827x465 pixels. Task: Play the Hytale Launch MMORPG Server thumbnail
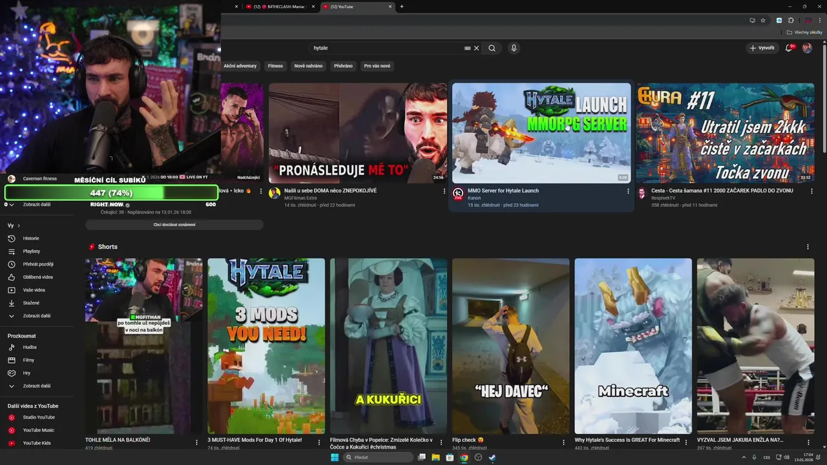click(541, 133)
